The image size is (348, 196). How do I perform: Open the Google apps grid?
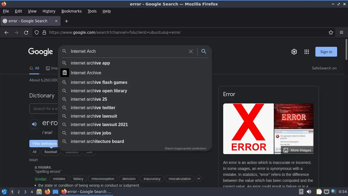pyautogui.click(x=307, y=52)
